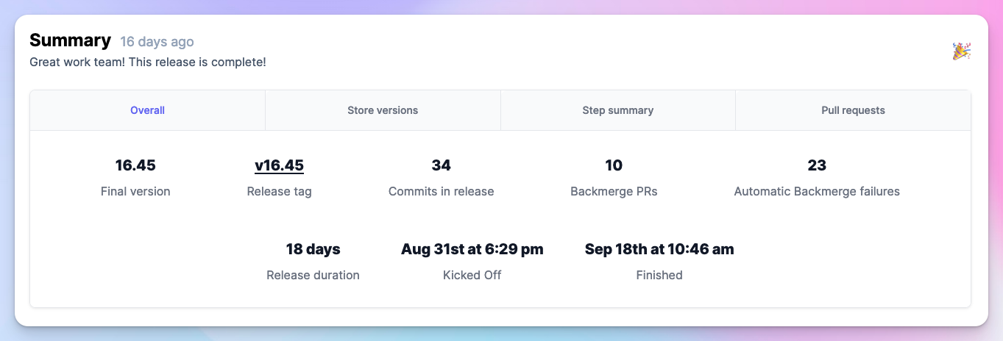1003x341 pixels.
Task: Select the 16.45 final version value
Action: click(x=135, y=165)
